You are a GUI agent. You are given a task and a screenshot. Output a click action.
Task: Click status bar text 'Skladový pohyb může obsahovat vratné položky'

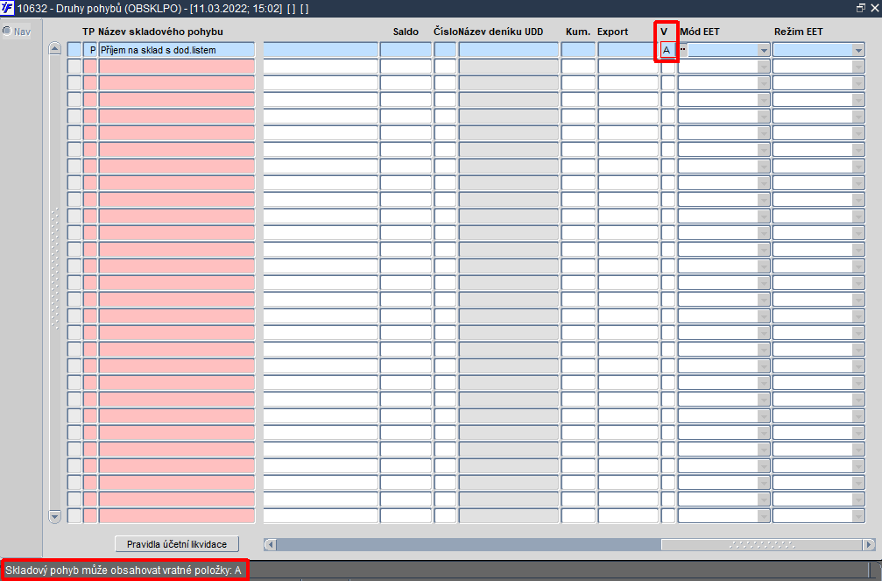117,570
